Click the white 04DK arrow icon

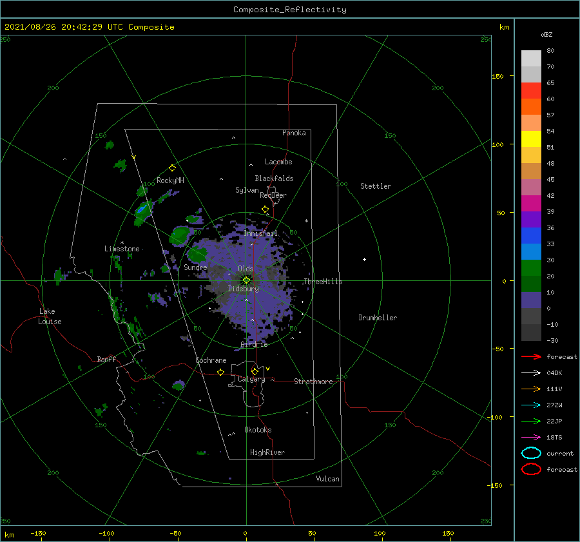(x=531, y=373)
